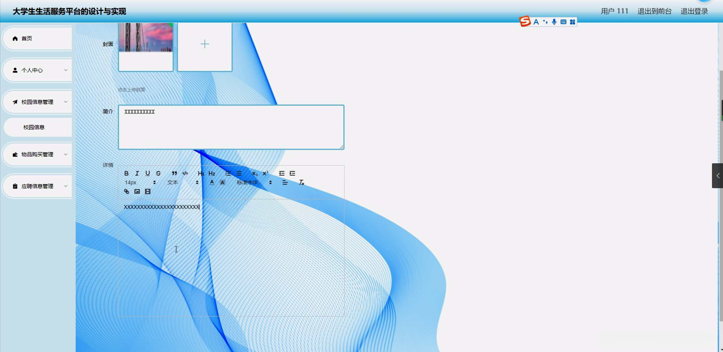723x352 pixels.
Task: Insert an image into the editor
Action: 137,192
